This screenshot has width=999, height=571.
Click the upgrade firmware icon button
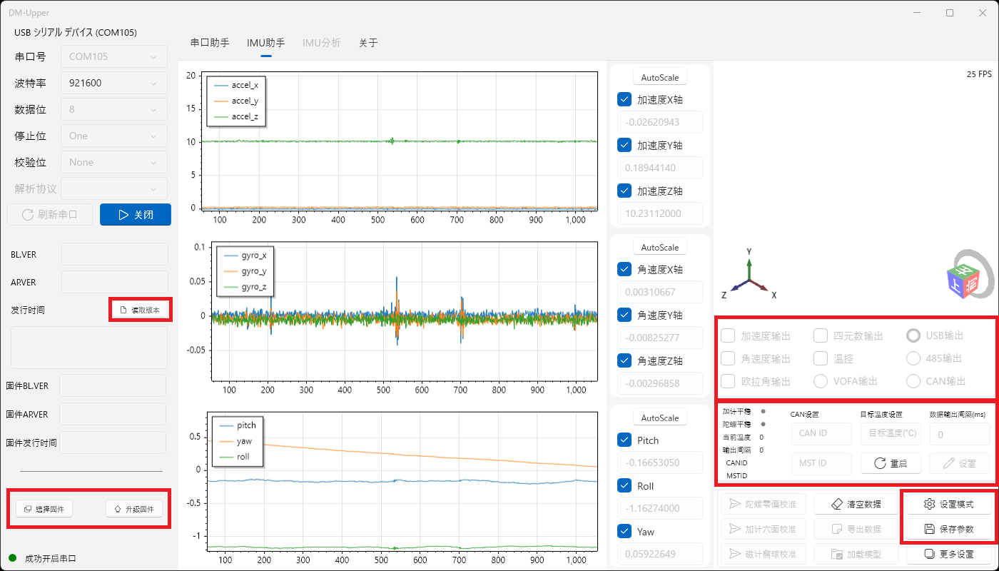point(134,509)
